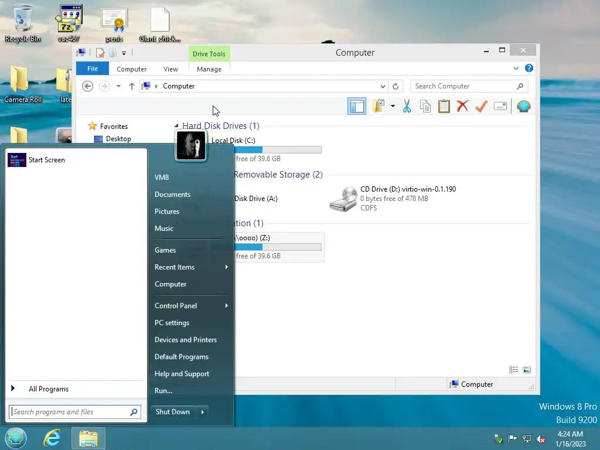600x450 pixels.
Task: Open Favorites in navigation pane
Action: 114,127
